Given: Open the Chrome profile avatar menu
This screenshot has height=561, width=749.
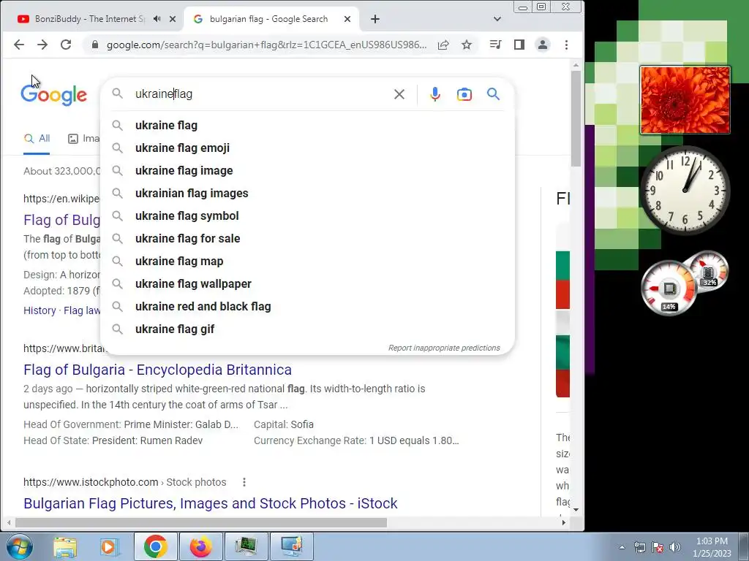Looking at the screenshot, I should [543, 45].
